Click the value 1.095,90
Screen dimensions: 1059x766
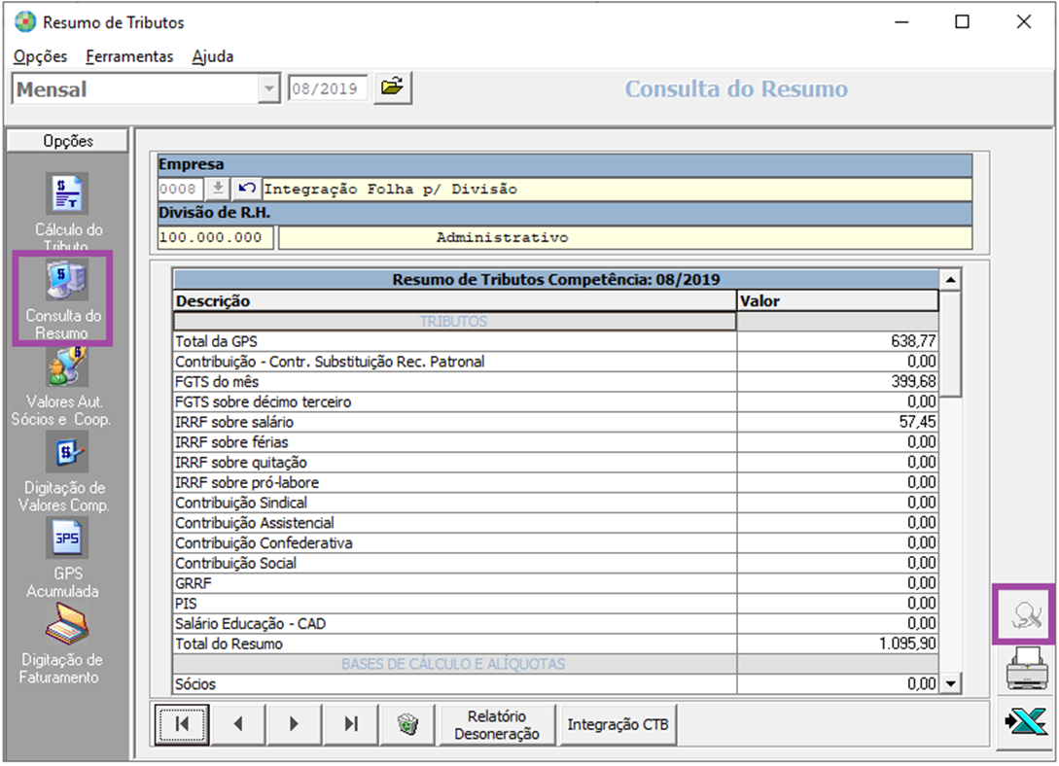907,644
